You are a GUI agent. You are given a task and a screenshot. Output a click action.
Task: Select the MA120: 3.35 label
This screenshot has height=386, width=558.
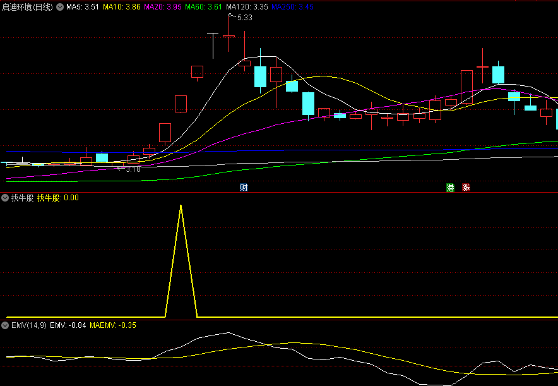click(x=247, y=7)
